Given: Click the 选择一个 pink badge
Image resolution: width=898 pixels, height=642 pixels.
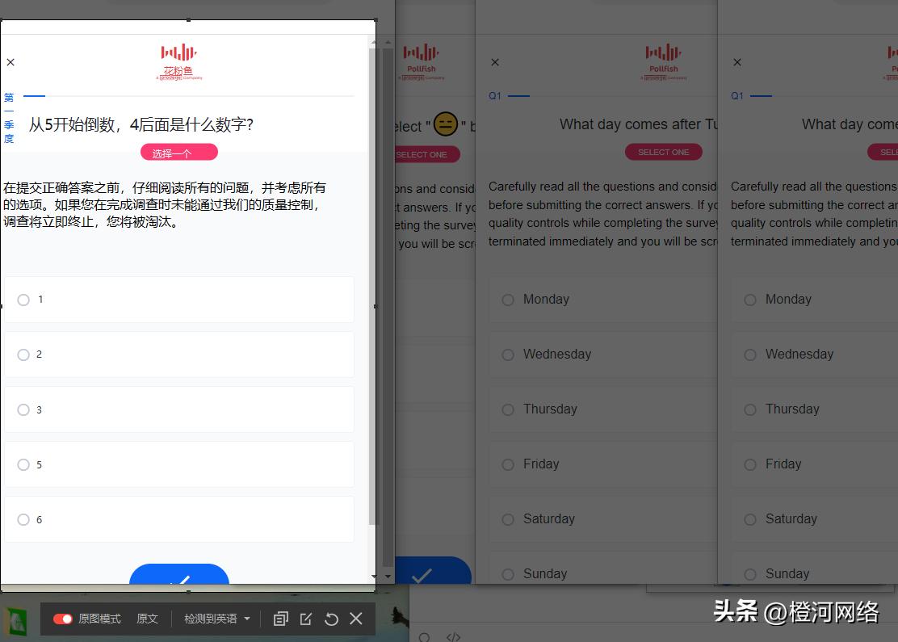Looking at the screenshot, I should 178,151.
